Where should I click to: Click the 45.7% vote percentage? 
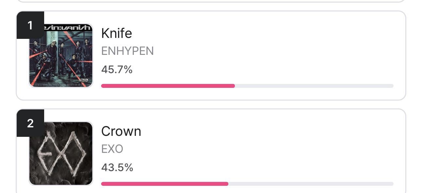tap(117, 69)
